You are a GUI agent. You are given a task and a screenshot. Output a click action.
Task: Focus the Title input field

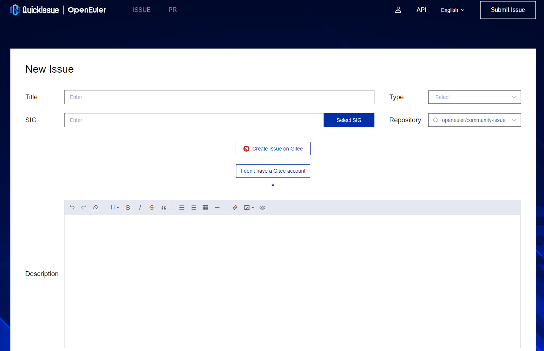click(219, 97)
